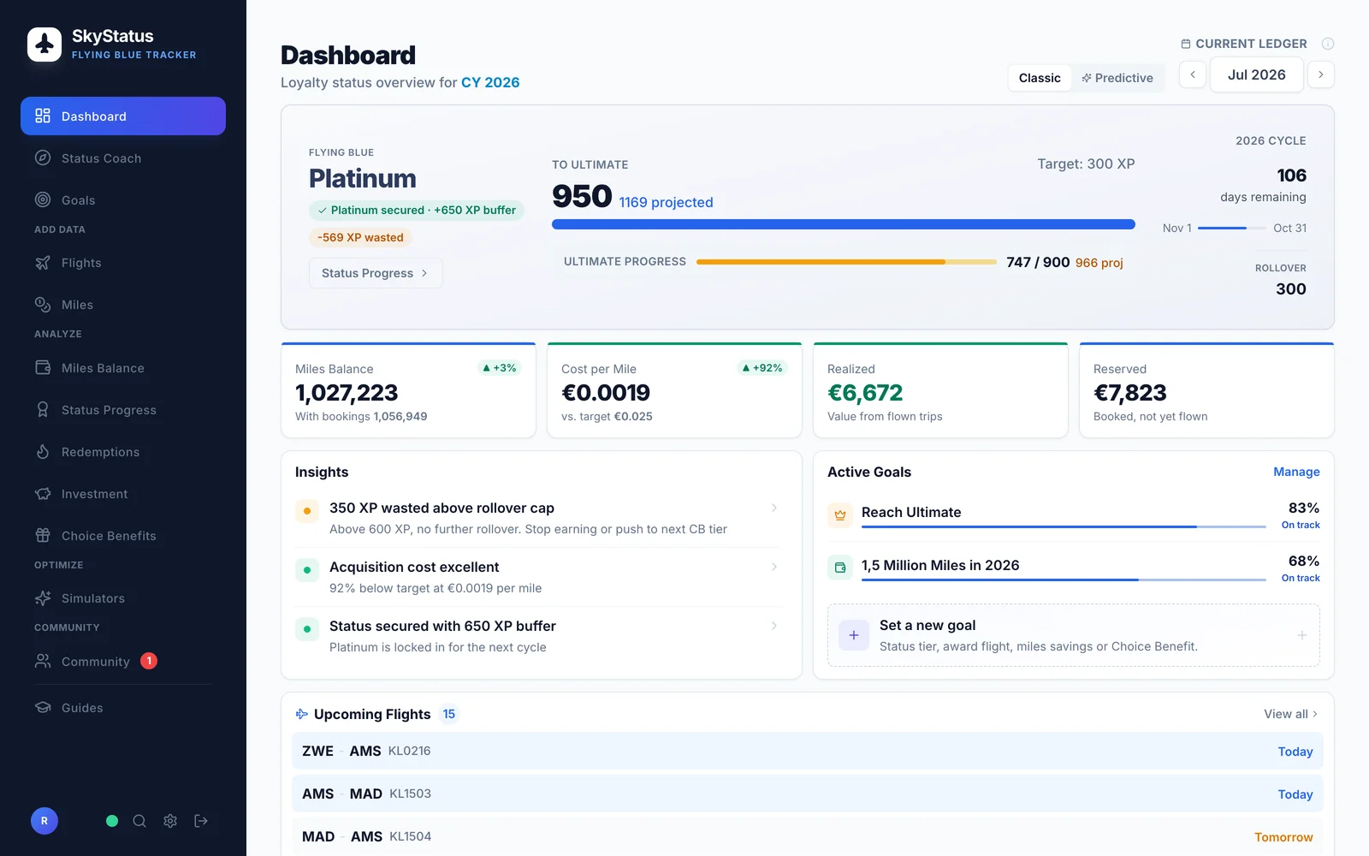Open search via magnifier icon in sidebar footer
Viewport: 1369px width, 856px height.
pos(139,821)
